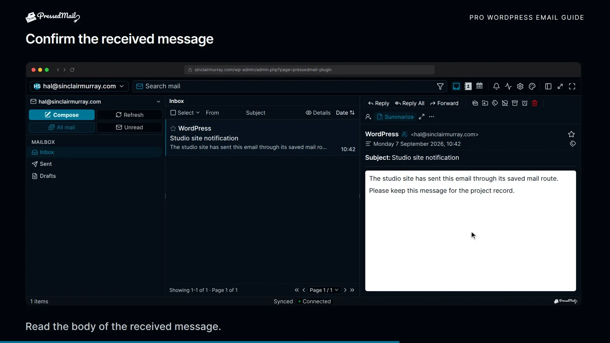
Task: Switch to the inbox mail view icon
Action: point(456,86)
